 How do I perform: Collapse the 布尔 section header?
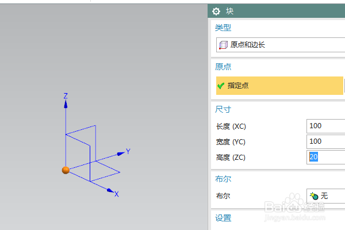point(223,179)
